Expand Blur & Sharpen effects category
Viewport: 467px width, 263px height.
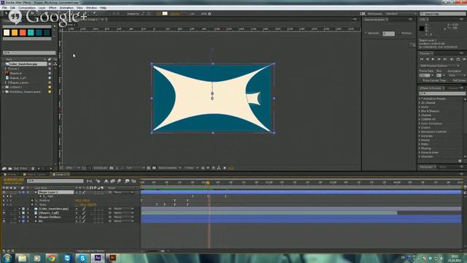coord(420,111)
